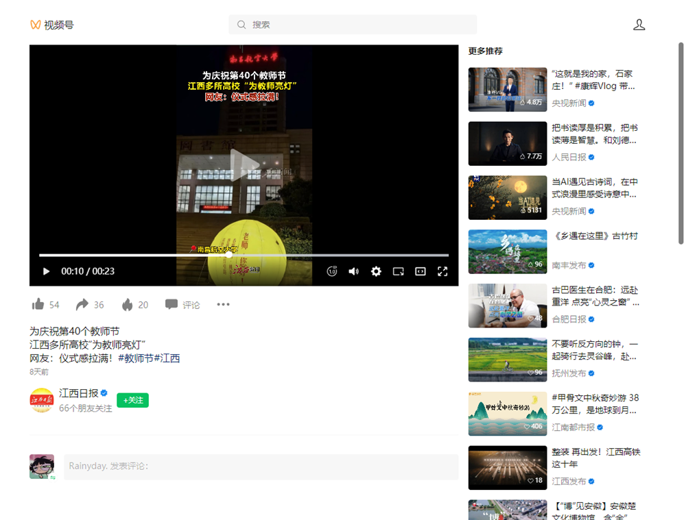Click the 视频号 logo
Image resolution: width=686 pixels, height=520 pixels.
(51, 25)
